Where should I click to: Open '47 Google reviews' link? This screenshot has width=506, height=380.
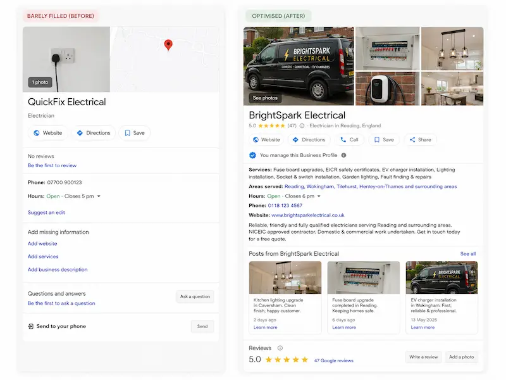334,360
